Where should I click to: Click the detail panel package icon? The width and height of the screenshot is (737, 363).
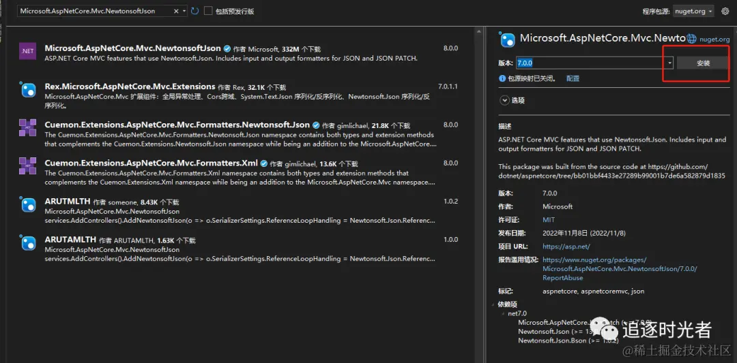tap(508, 40)
